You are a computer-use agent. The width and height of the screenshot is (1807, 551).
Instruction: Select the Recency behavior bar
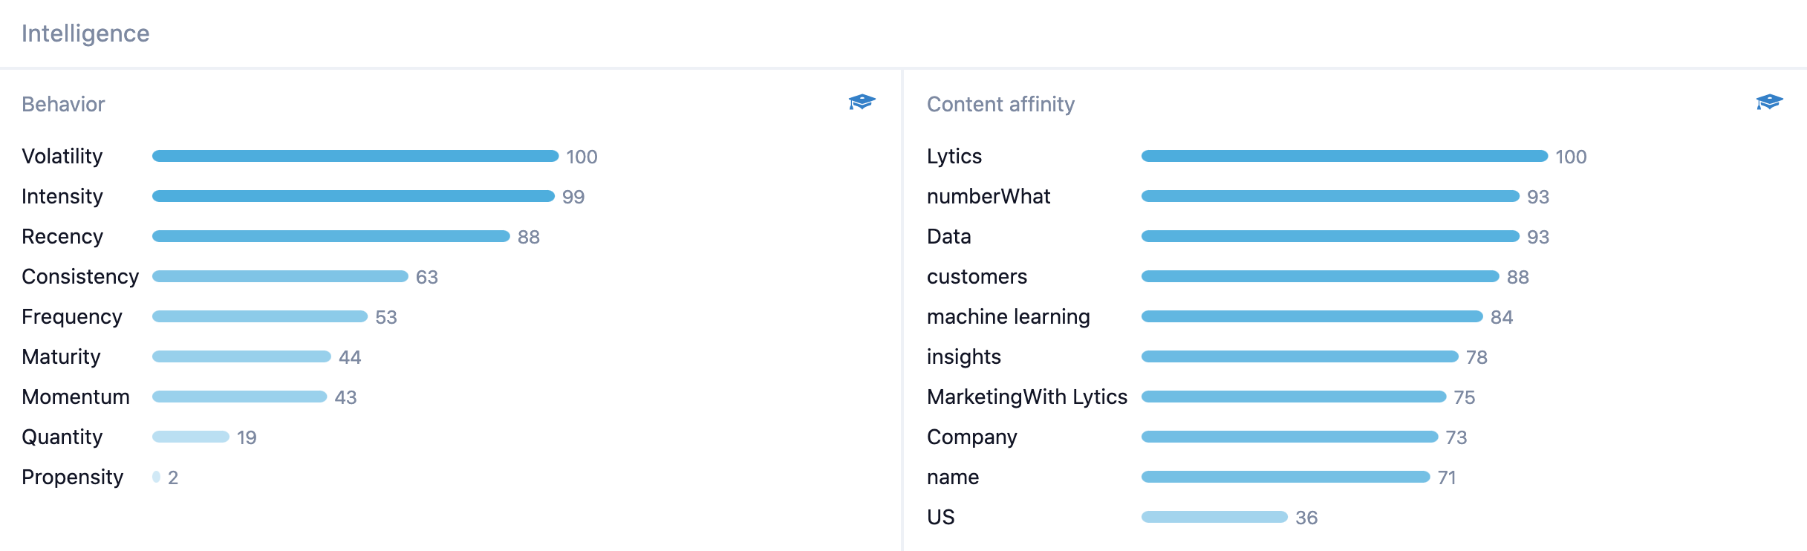tap(331, 236)
